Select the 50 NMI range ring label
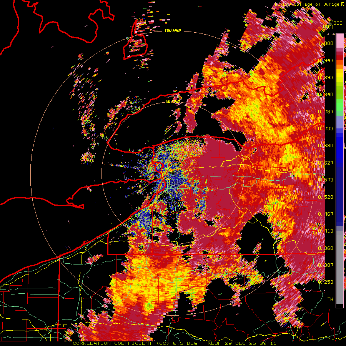The image size is (346, 346). 173,101
